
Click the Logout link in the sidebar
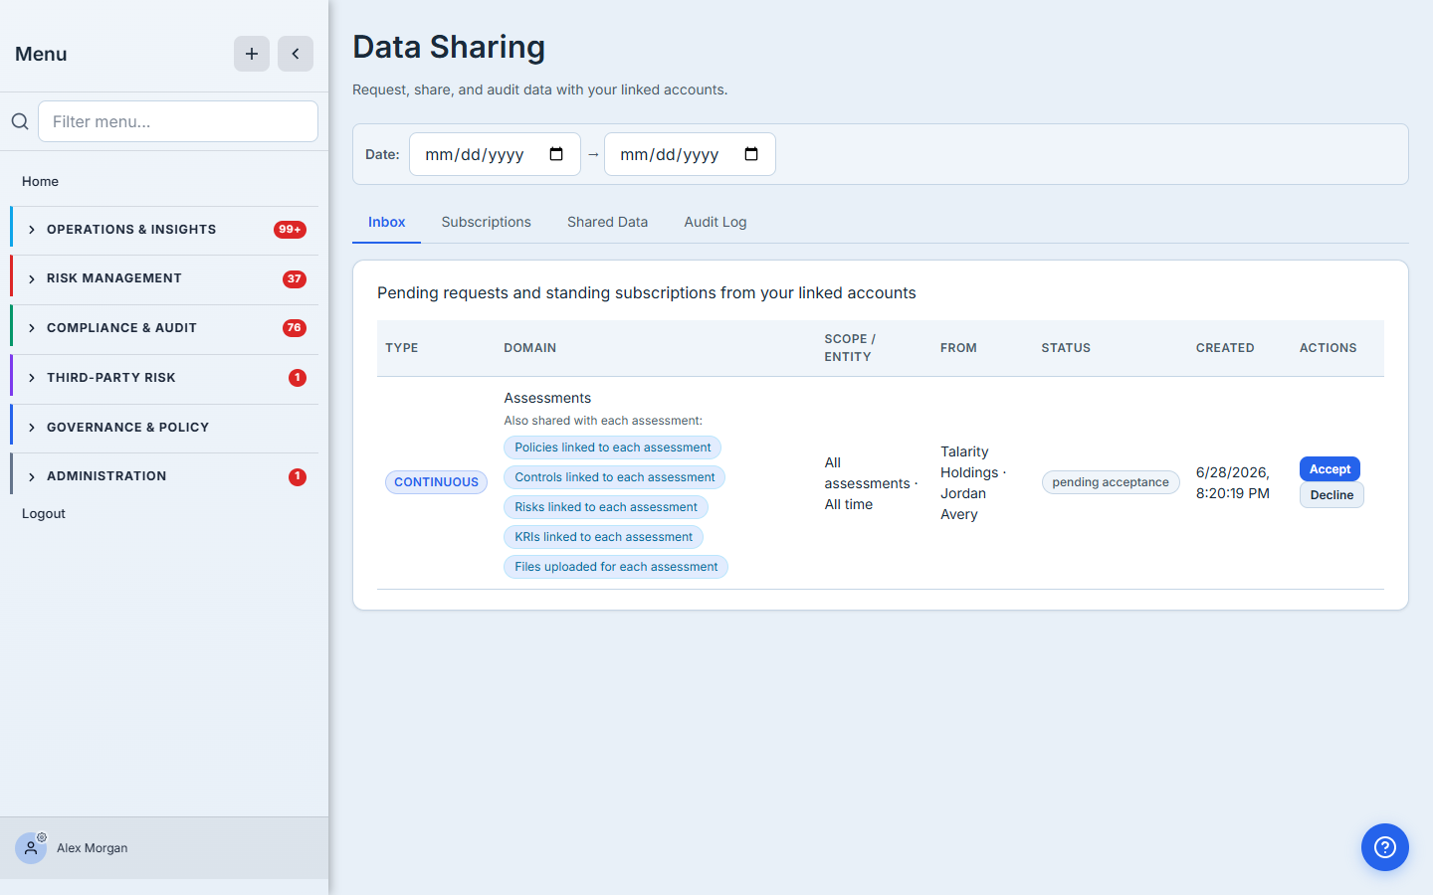(44, 514)
